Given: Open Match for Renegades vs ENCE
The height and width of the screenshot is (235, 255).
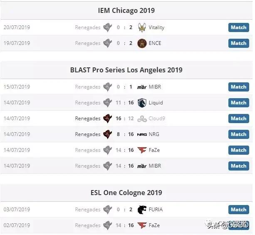Looking at the screenshot, I should click(239, 43).
